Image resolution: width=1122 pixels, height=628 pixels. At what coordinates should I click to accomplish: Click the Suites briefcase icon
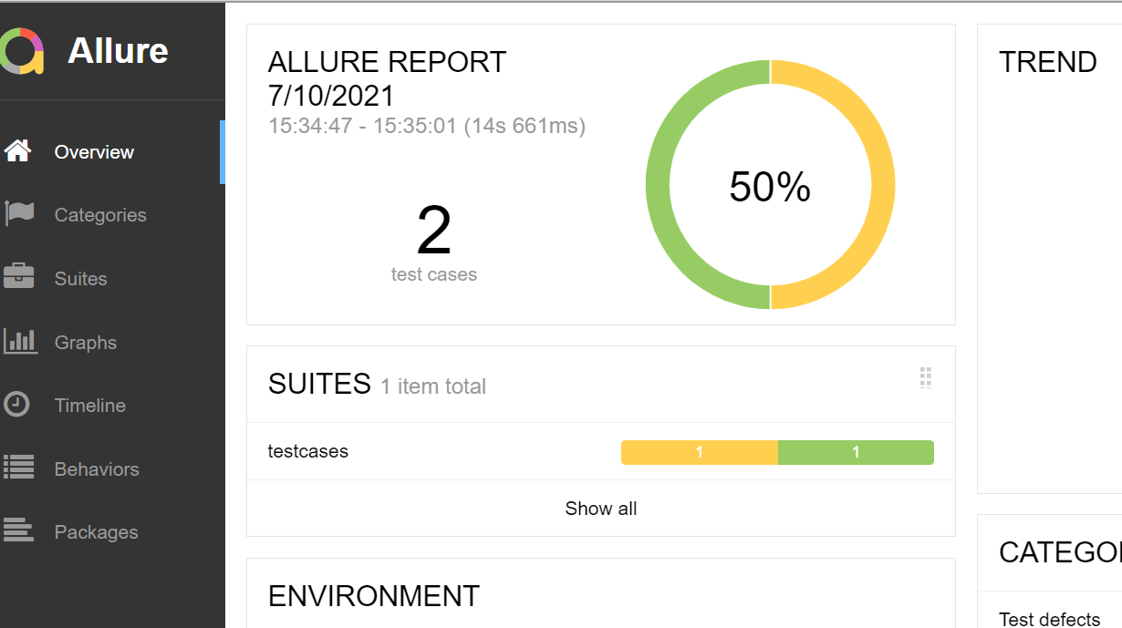click(19, 277)
